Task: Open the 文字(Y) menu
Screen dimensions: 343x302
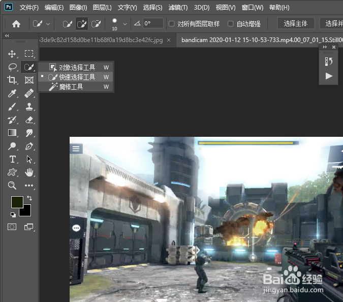Action: click(x=127, y=8)
